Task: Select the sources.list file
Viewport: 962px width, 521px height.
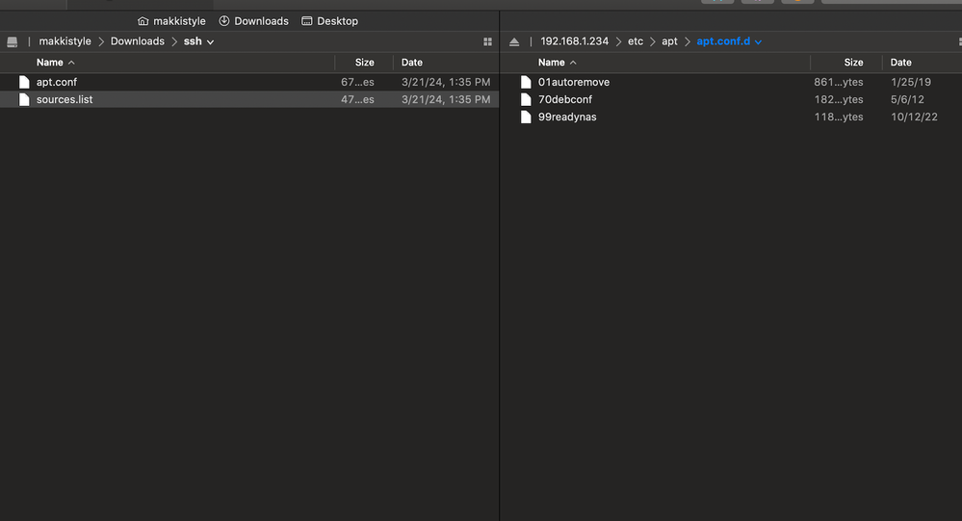Action: click(x=65, y=99)
